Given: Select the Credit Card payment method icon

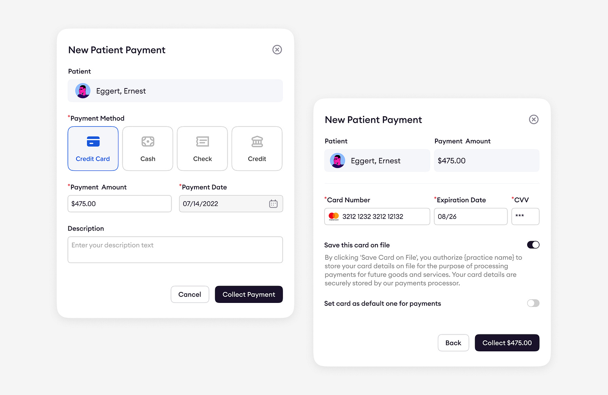Looking at the screenshot, I should [93, 141].
